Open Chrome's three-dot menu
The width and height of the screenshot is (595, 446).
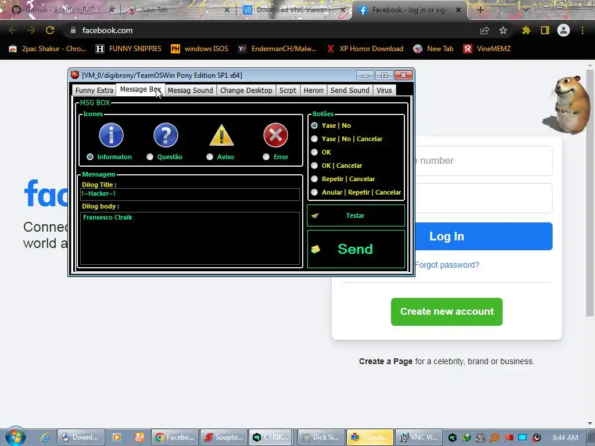tap(582, 30)
